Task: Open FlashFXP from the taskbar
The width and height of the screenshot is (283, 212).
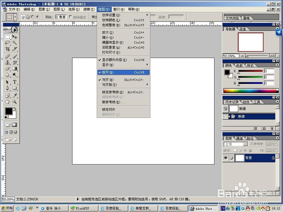Action: click(x=84, y=208)
